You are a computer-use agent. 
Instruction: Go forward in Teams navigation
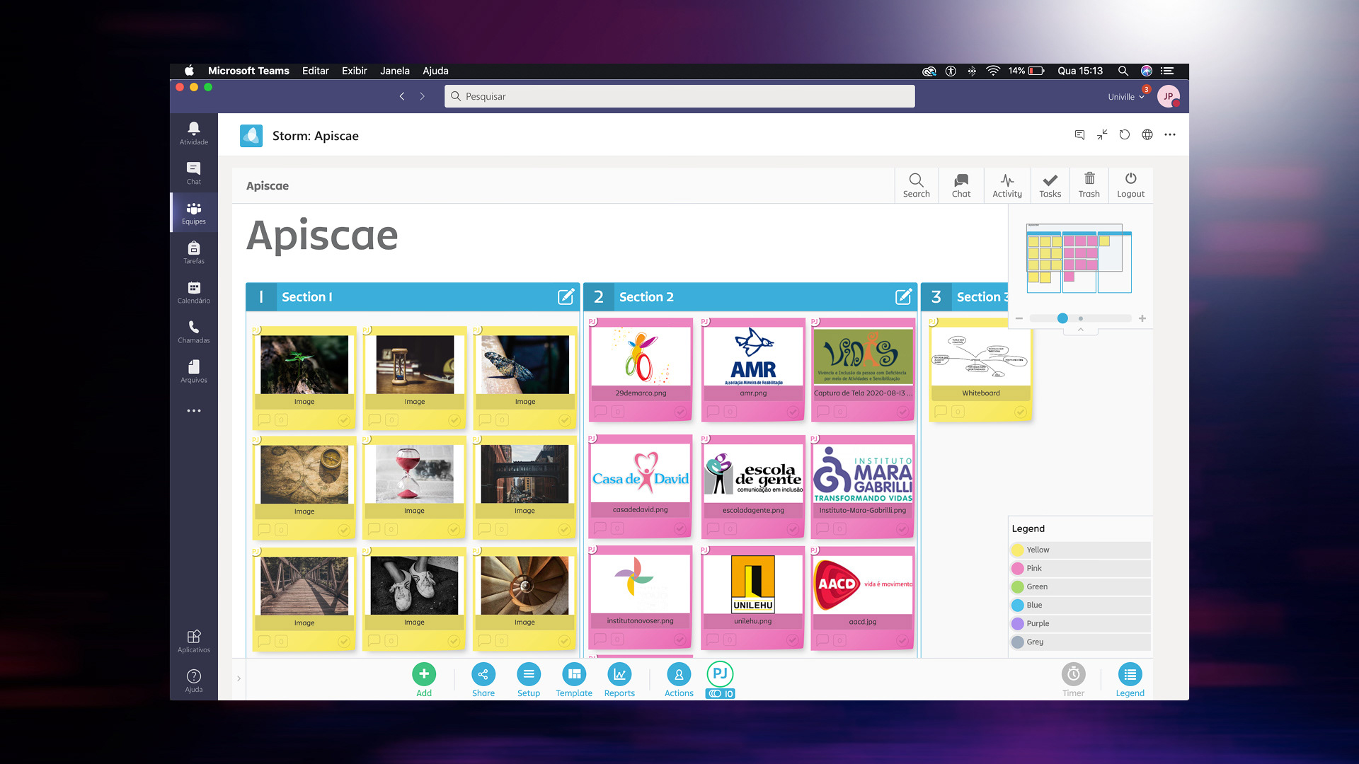[423, 96]
